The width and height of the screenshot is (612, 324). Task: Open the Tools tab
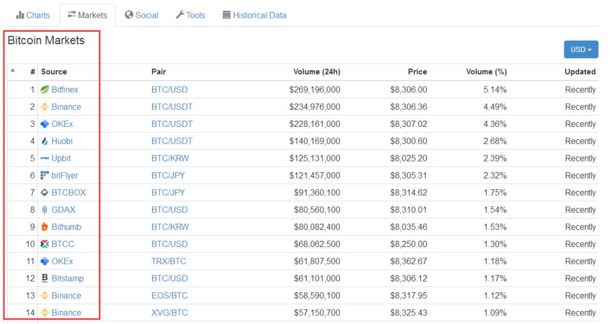click(x=190, y=15)
